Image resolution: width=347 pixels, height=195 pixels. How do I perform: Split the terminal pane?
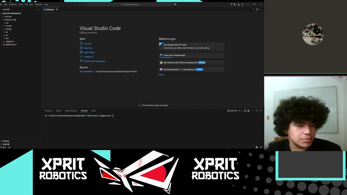[245, 111]
